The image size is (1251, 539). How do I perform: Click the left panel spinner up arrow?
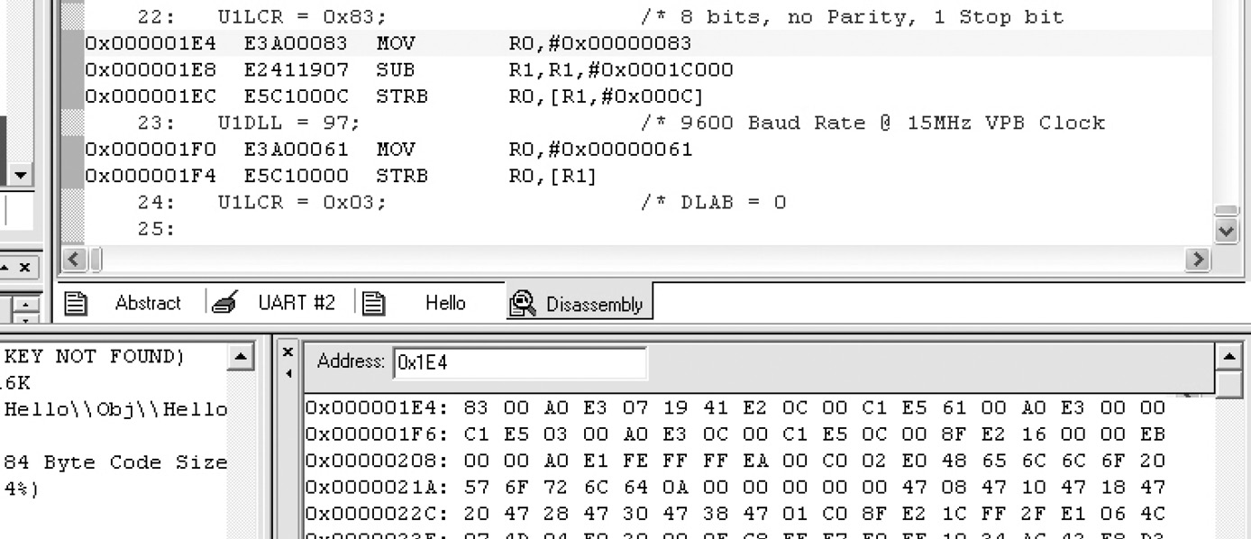pos(24,304)
